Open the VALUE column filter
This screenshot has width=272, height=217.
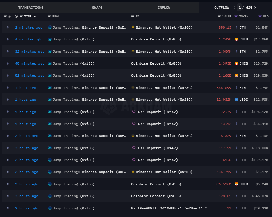(x=219, y=17)
